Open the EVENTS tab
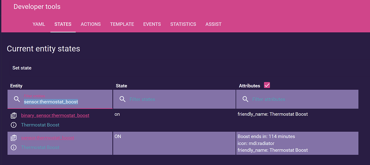 click(x=152, y=24)
